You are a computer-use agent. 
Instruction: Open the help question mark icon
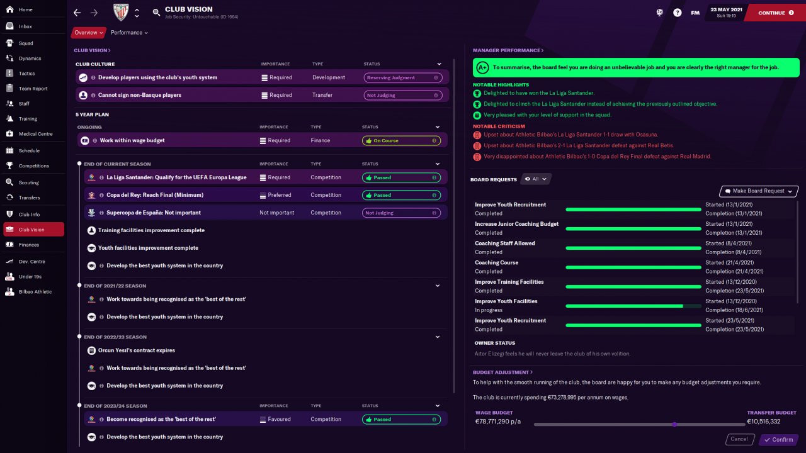(x=677, y=13)
